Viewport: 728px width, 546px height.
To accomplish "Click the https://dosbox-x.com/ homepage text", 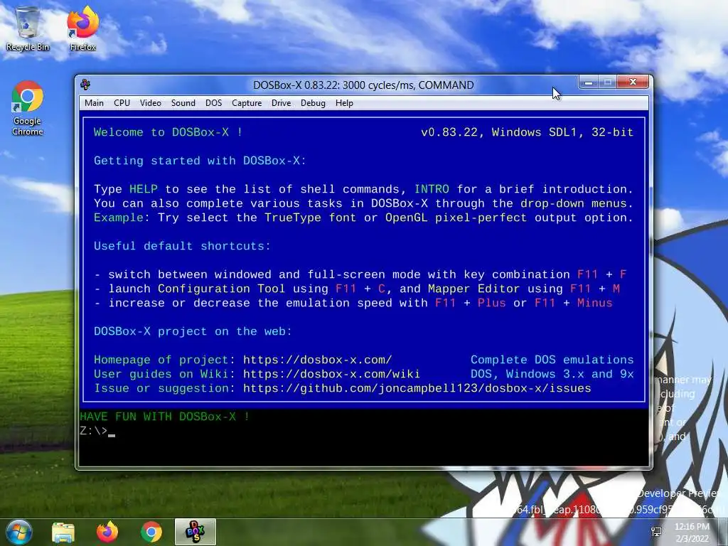I will click(x=318, y=360).
